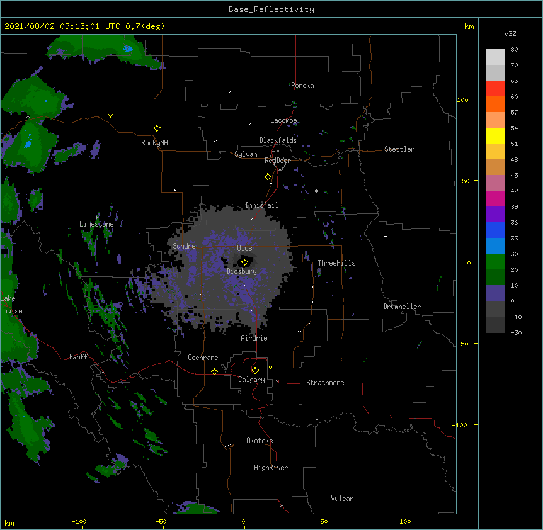Click the Banff label

[x=78, y=357]
